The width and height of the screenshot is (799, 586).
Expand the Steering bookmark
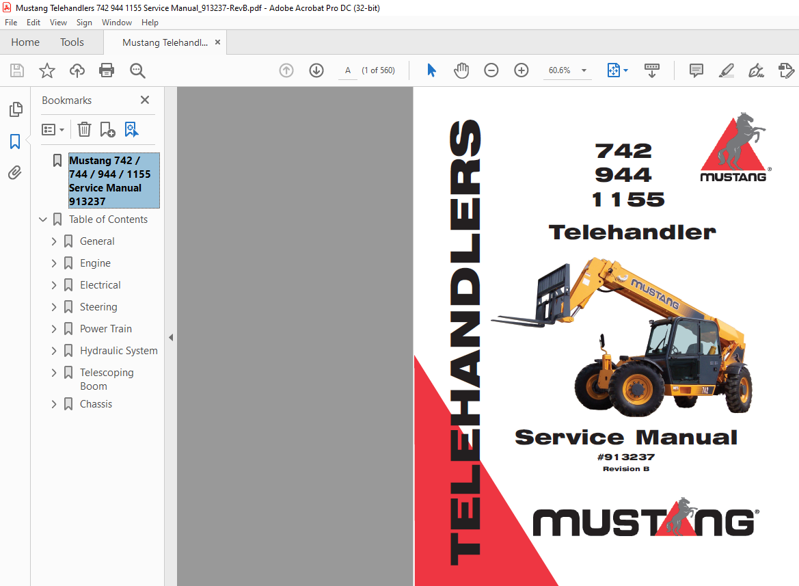click(54, 307)
